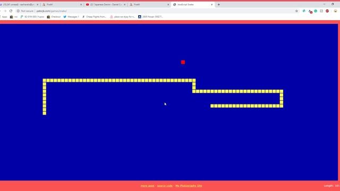Open the 2005 Nissan bookmark
The height and width of the screenshot is (191, 340).
150,16
